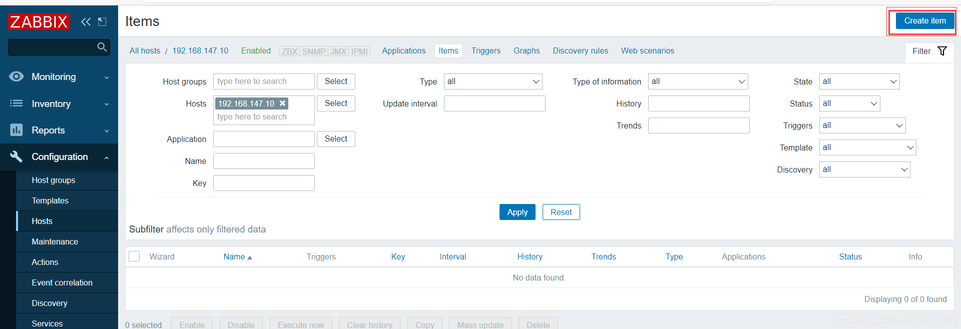Expand the Monitoring menu section
This screenshot has height=329, width=961.
59,76
